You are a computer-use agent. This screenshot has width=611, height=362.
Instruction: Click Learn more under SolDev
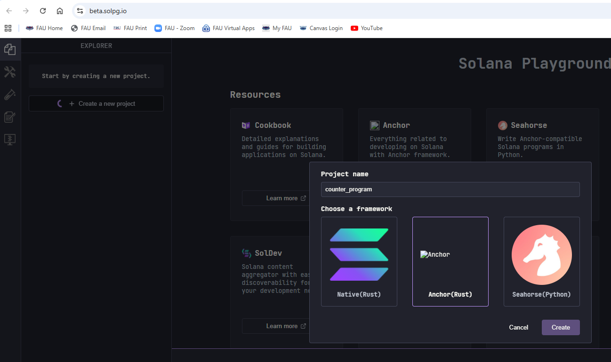coord(286,326)
